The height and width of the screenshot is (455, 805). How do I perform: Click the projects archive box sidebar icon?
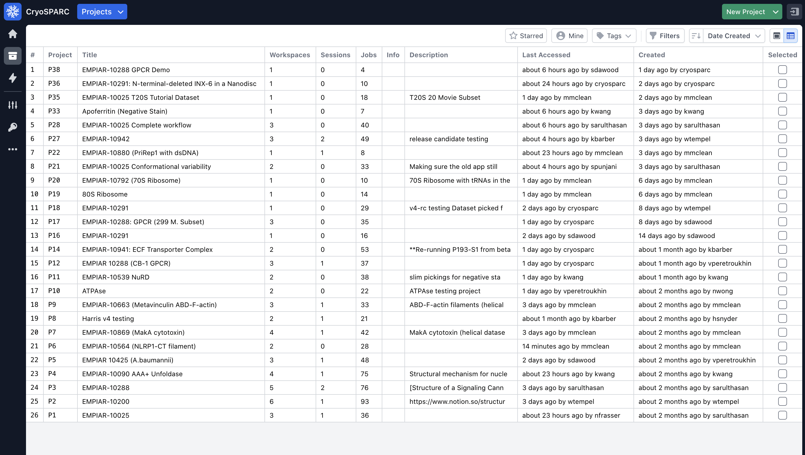pyautogui.click(x=12, y=56)
